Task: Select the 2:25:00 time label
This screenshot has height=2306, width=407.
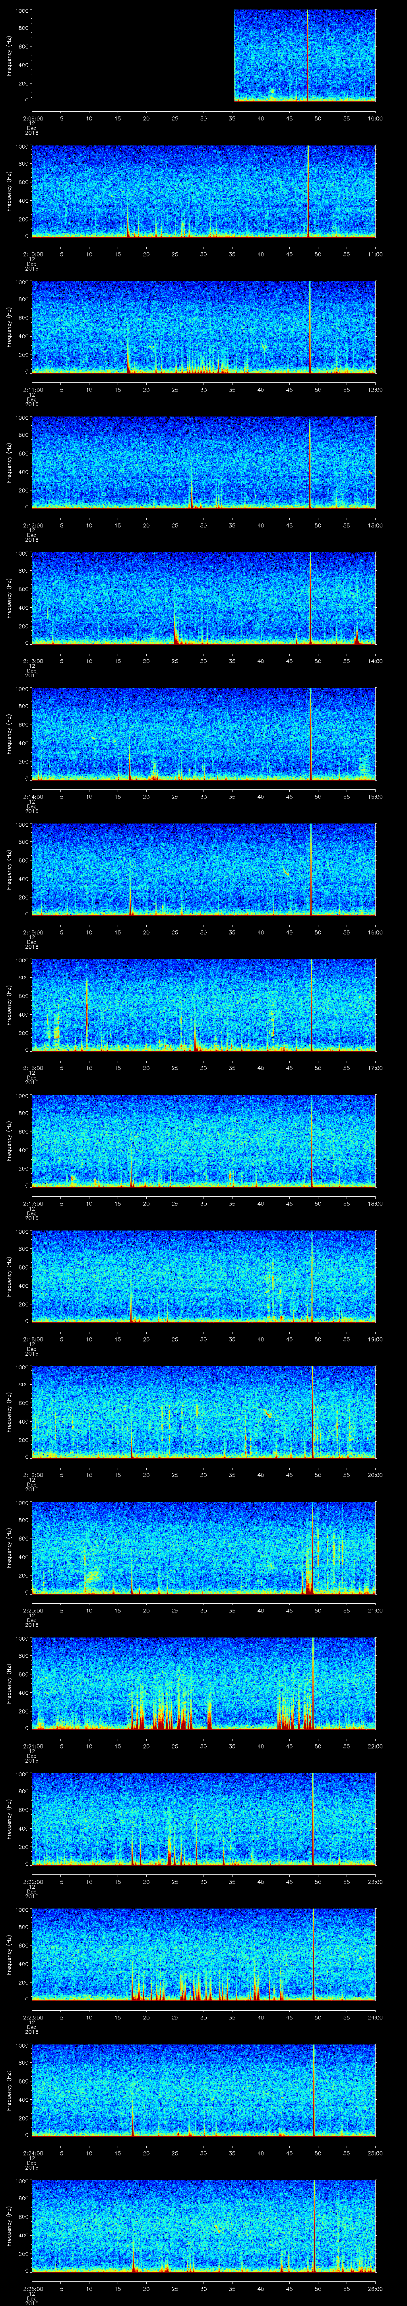Action: 31,2289
